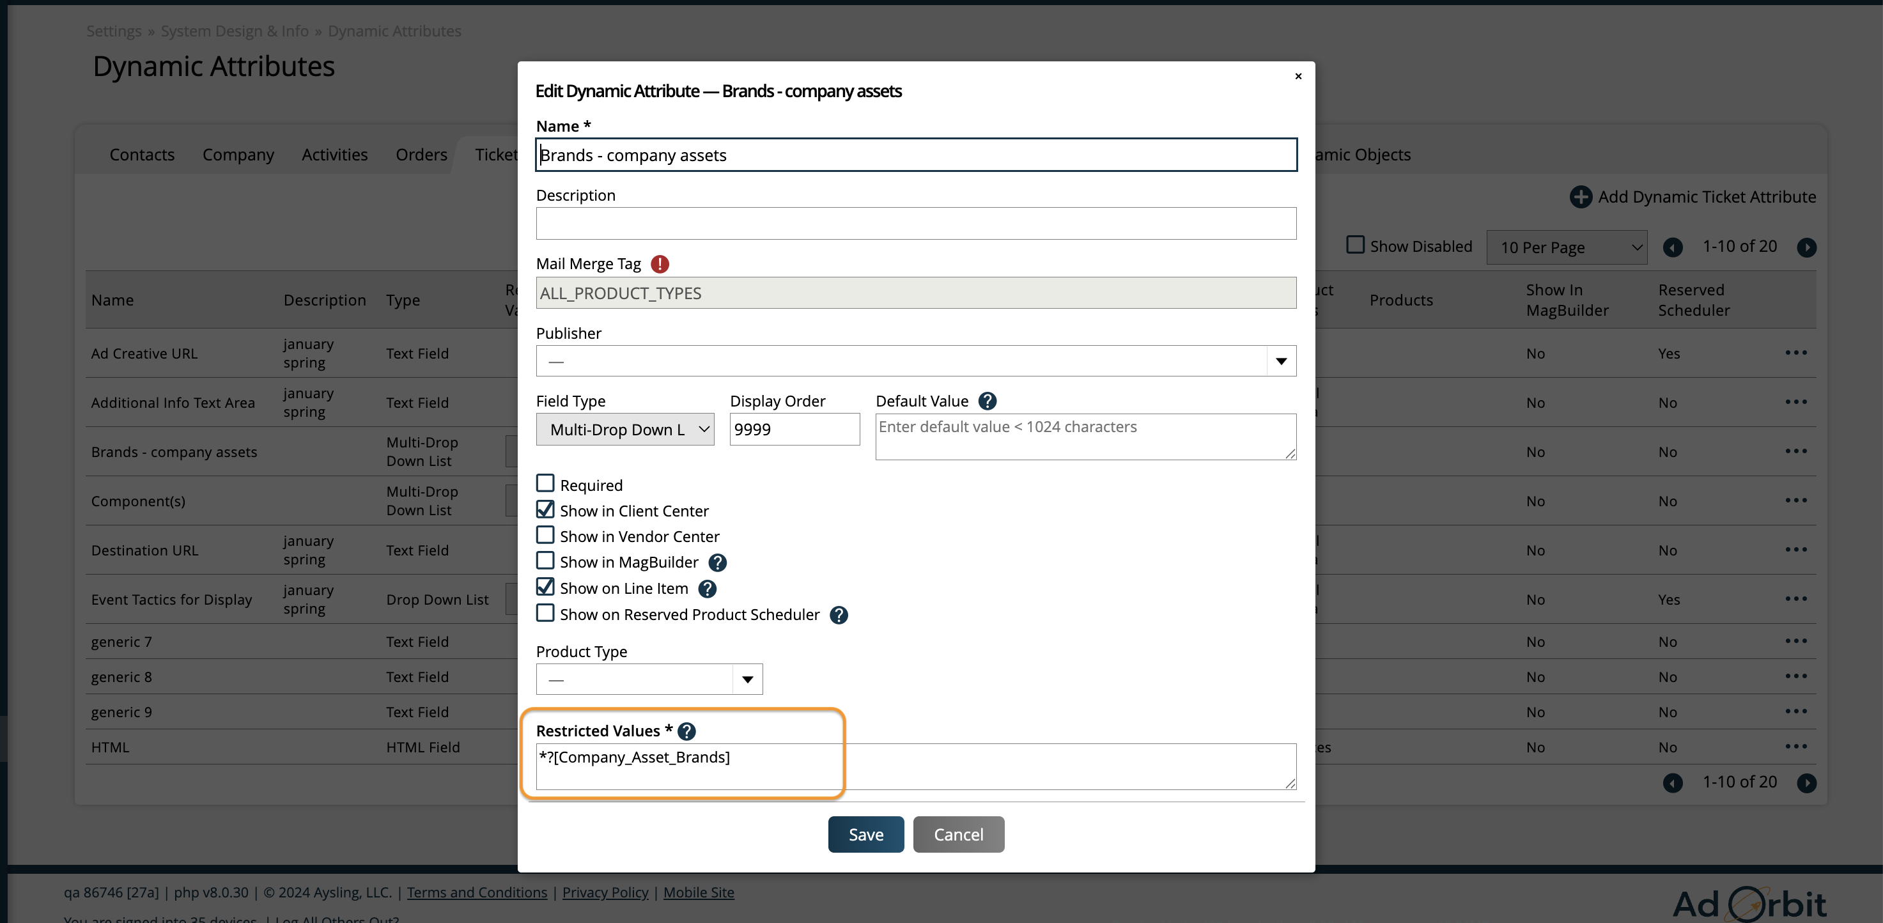Click help icon beside Show in MagBuilder
Screen dimensions: 1883x923
click(x=717, y=562)
